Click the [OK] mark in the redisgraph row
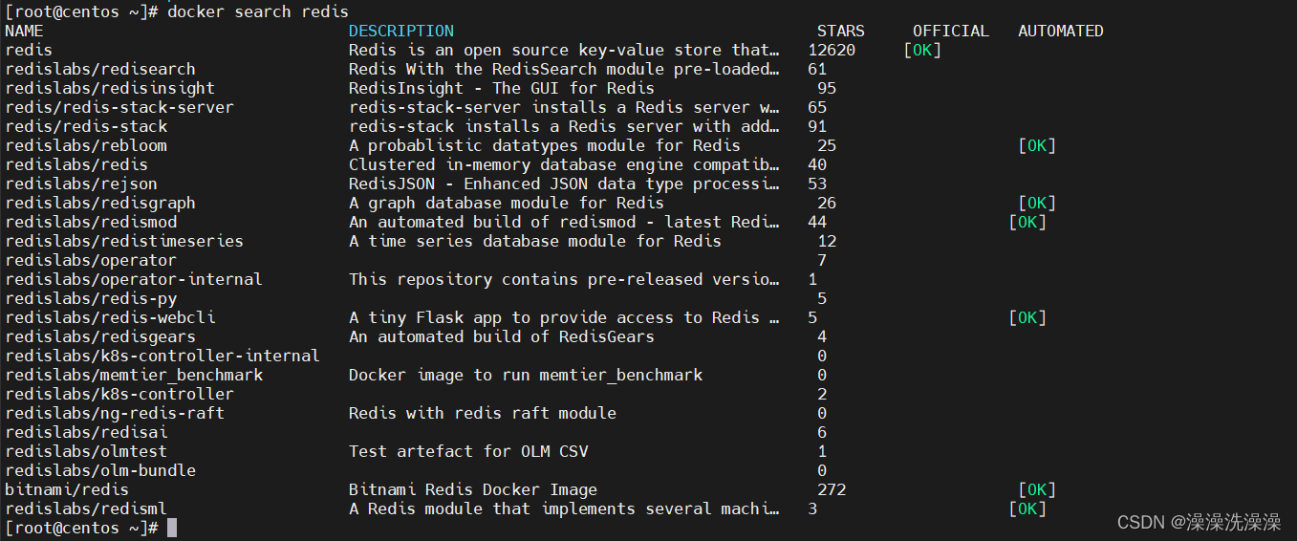 1037,203
